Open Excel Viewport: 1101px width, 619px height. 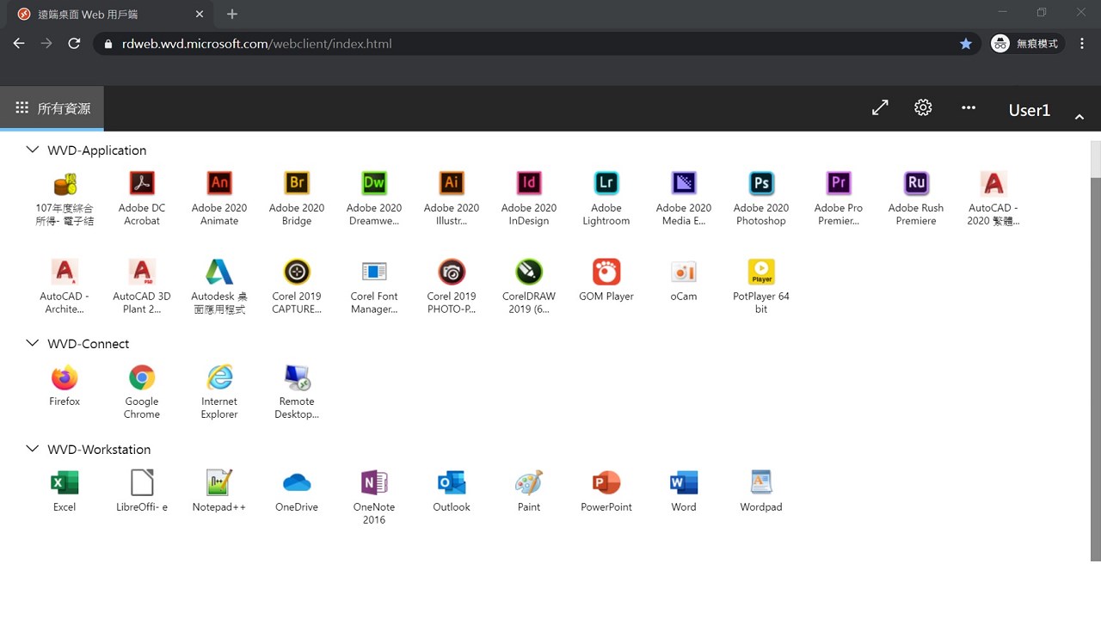tap(65, 491)
